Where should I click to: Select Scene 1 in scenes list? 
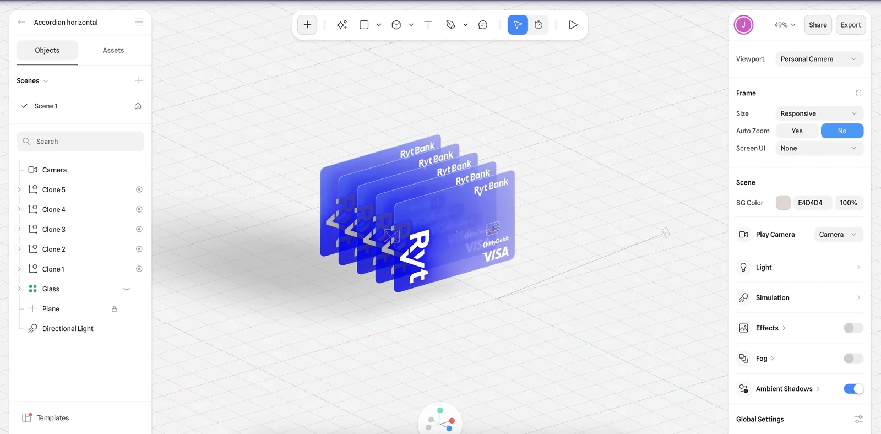pyautogui.click(x=80, y=106)
